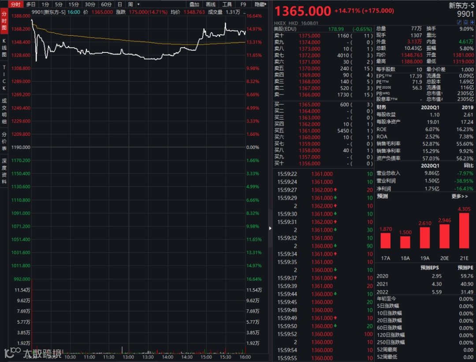Open 分价表 in the left sidebar

pos(4,141)
